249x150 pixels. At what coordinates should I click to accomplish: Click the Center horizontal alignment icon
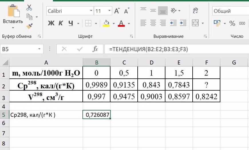153,23
